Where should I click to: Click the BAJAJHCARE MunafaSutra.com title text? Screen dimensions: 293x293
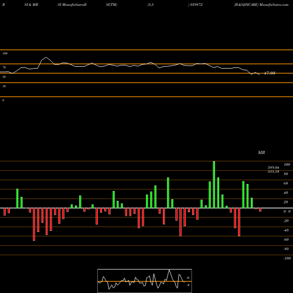coord(261,5)
